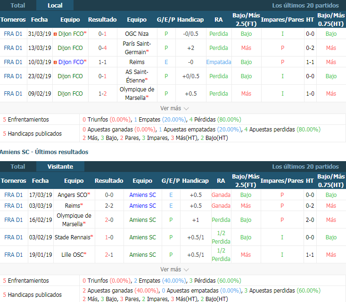
Task: Click the 1-1 result against Reims
Action: (x=102, y=62)
